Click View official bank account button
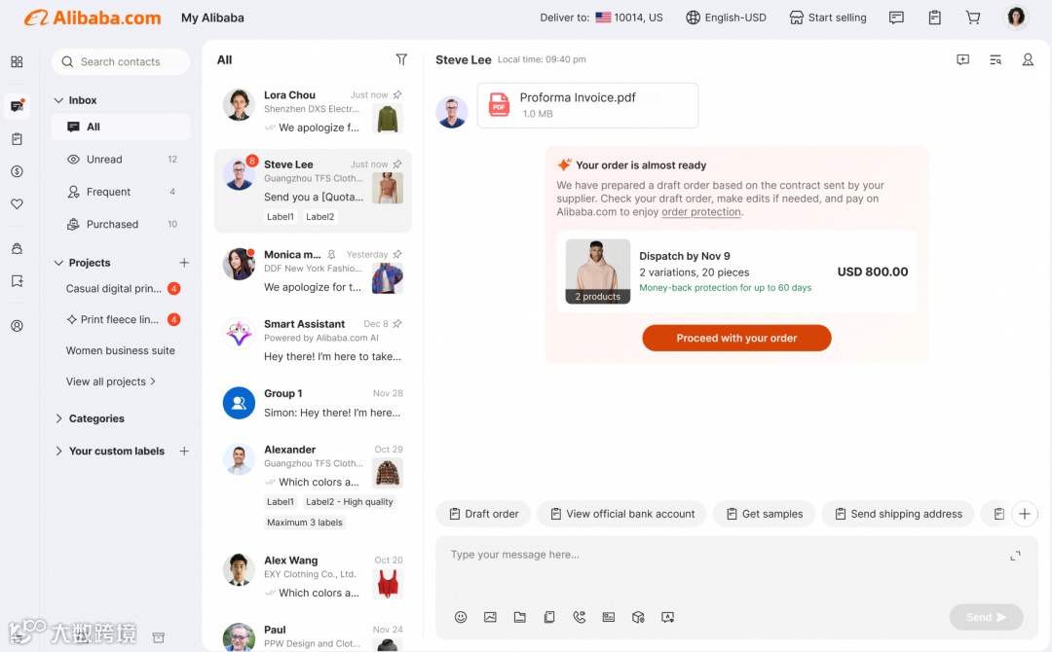 [x=621, y=514]
